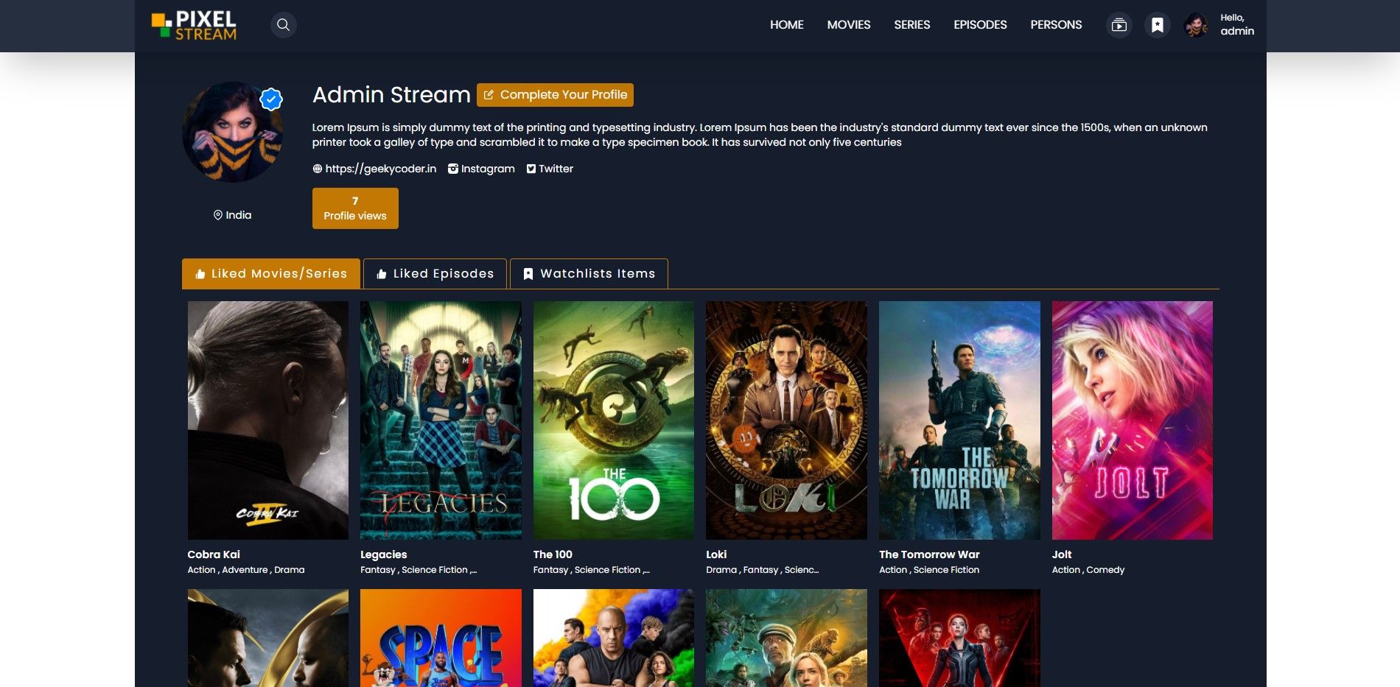Open the video library icon in header

point(1119,25)
